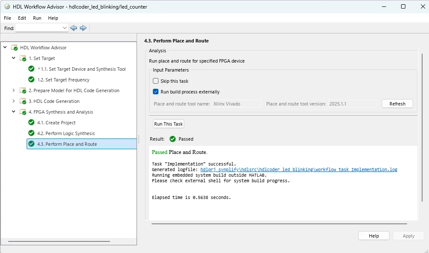Click "Passed Place and Route." result heading

point(180,152)
